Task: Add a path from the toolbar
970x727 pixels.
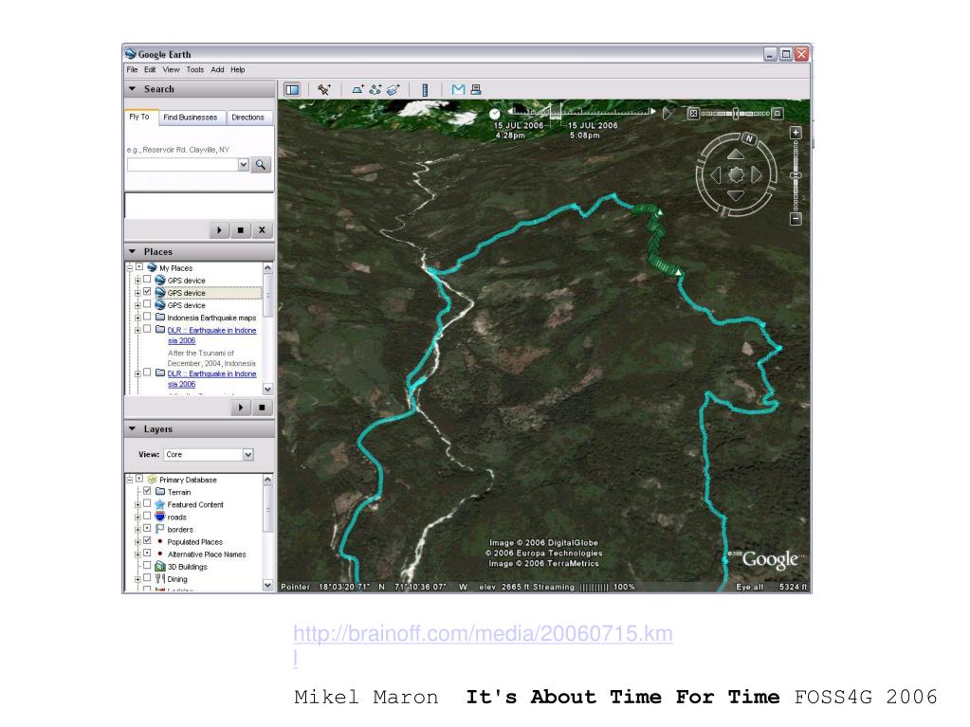Action: tap(375, 90)
